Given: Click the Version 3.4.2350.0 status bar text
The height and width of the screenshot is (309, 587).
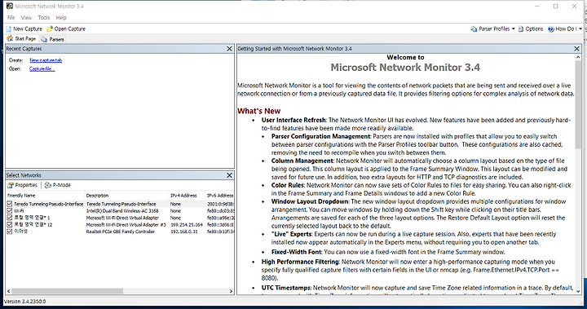Looking at the screenshot, I should [25, 301].
